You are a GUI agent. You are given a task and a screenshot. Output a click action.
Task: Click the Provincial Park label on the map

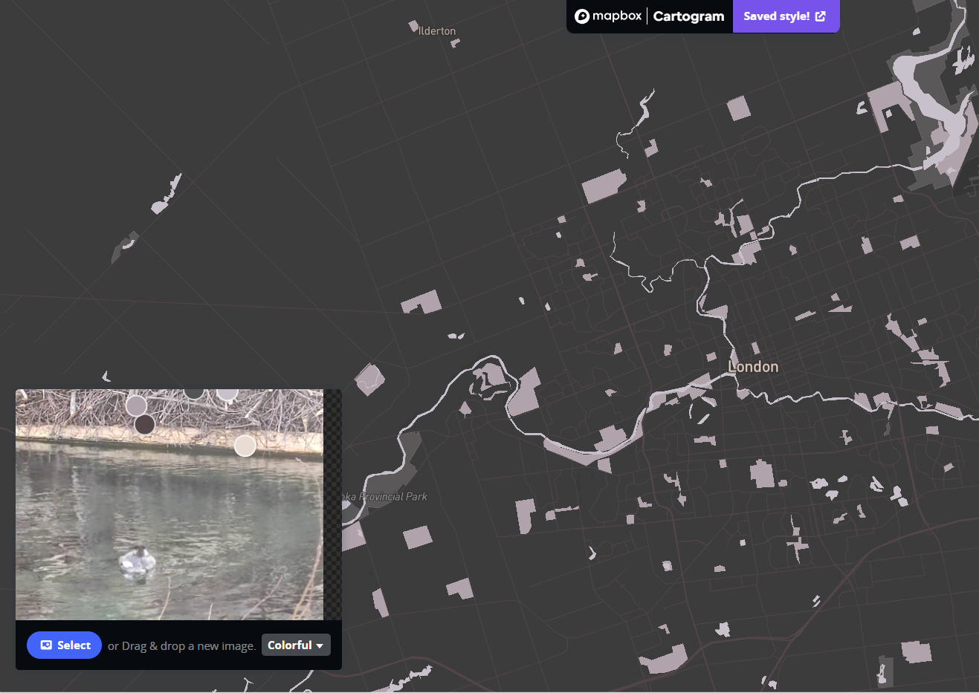coord(387,496)
